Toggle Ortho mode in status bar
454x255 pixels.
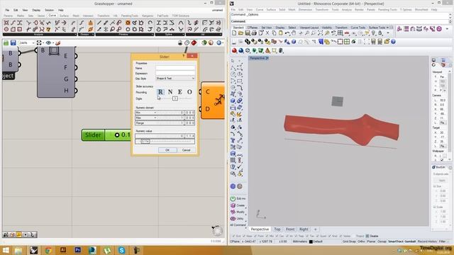tap(361, 242)
